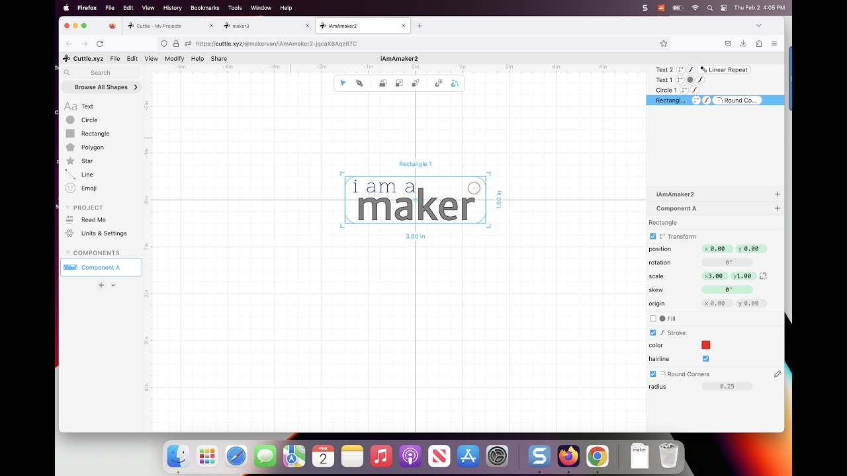Select the Pen tool in canvas toolbar

(x=359, y=83)
